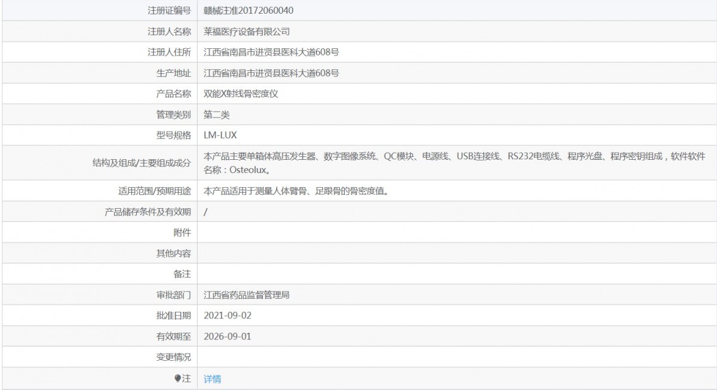Select product name 双能X射线骨密度仪
The width and height of the screenshot is (717, 390).
(x=242, y=94)
